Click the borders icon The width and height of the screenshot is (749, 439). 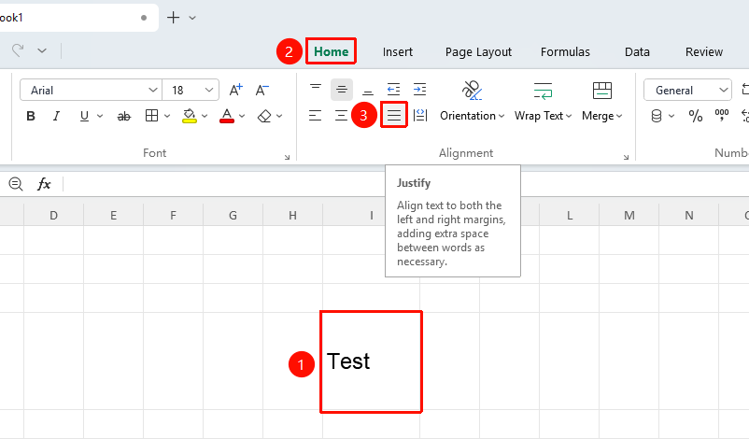point(152,116)
